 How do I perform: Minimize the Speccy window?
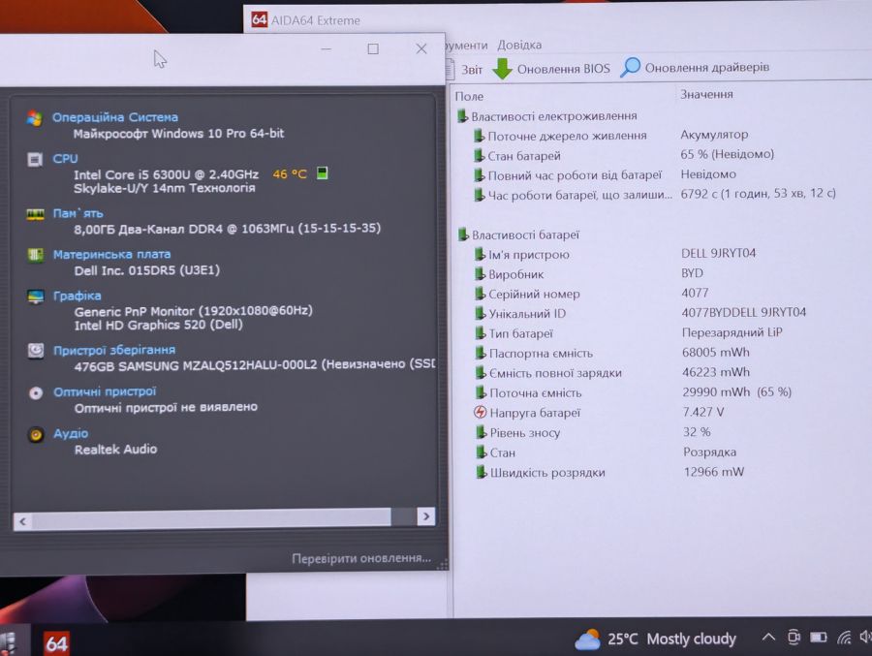pyautogui.click(x=326, y=49)
